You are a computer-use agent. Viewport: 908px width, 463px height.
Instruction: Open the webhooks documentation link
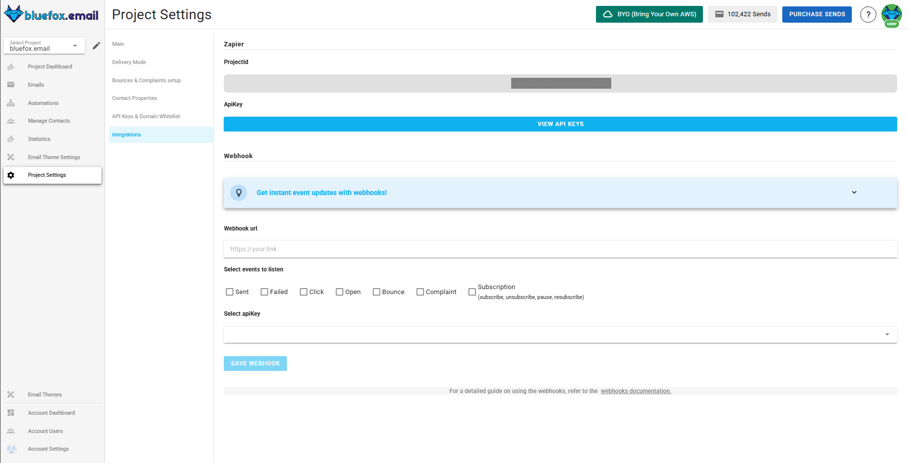[x=635, y=391]
